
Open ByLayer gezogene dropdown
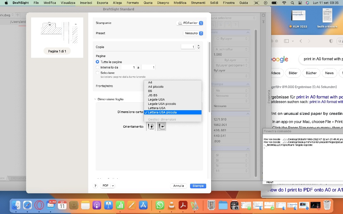tap(232, 65)
